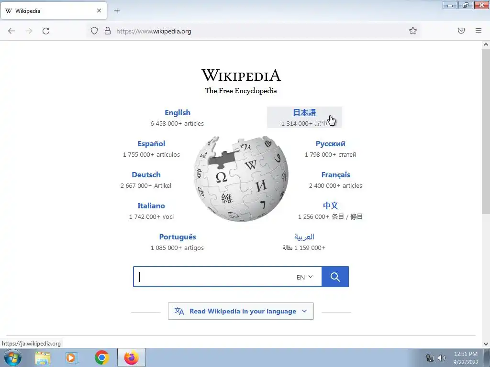Open the Deutsch Wikipedia link
This screenshot has width=490, height=367.
point(146,175)
